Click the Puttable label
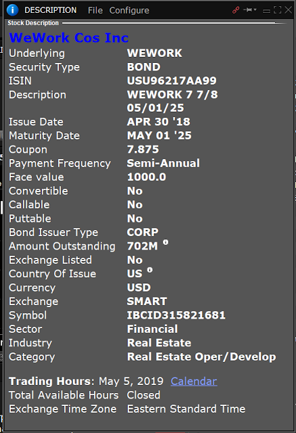The image size is (296, 433). point(30,219)
